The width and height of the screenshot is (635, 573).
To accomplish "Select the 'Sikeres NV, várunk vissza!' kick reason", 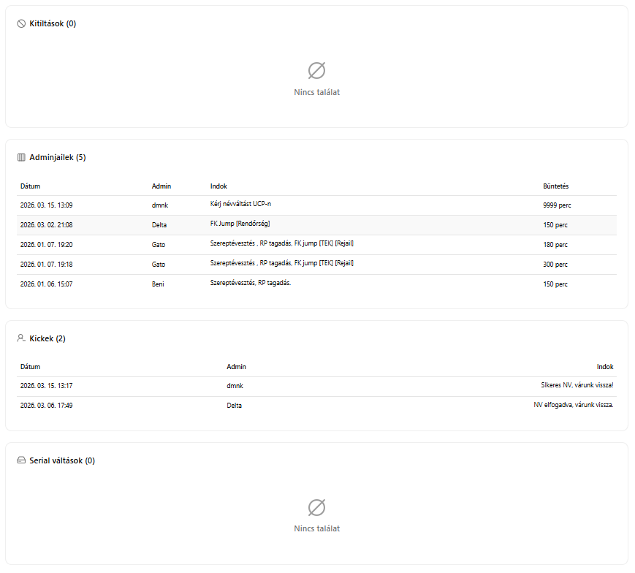I will pyautogui.click(x=571, y=384).
